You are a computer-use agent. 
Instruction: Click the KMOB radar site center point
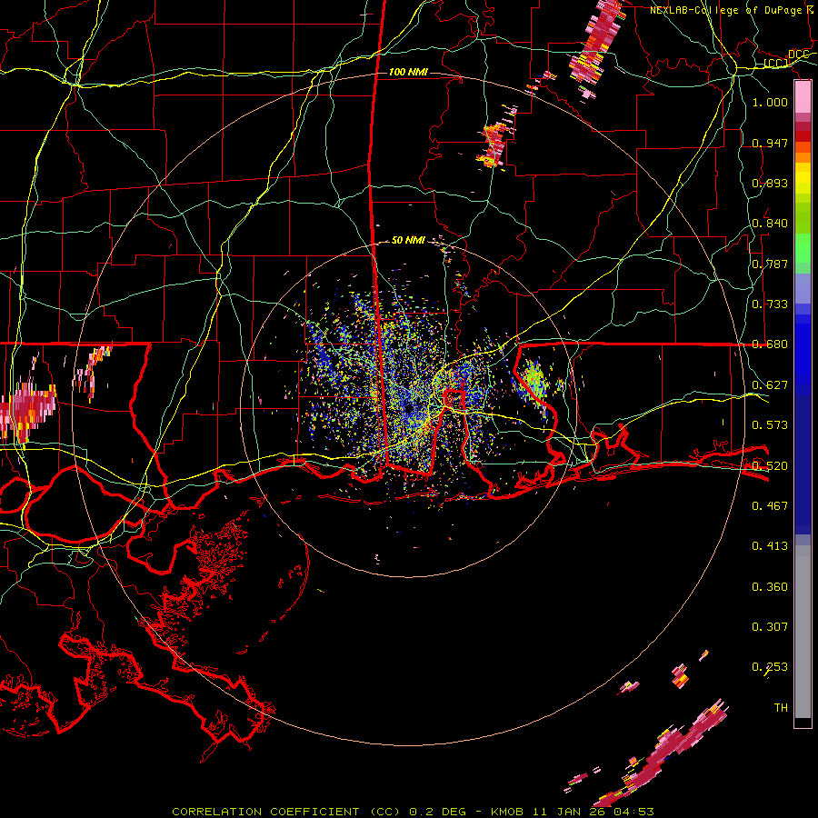coord(408,408)
